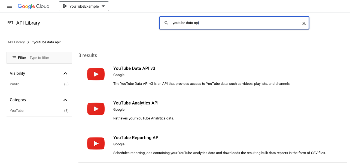Viewport: 350px width, 165px height.
Task: Click the “youtube data api” breadcrumb text
Action: (47, 42)
